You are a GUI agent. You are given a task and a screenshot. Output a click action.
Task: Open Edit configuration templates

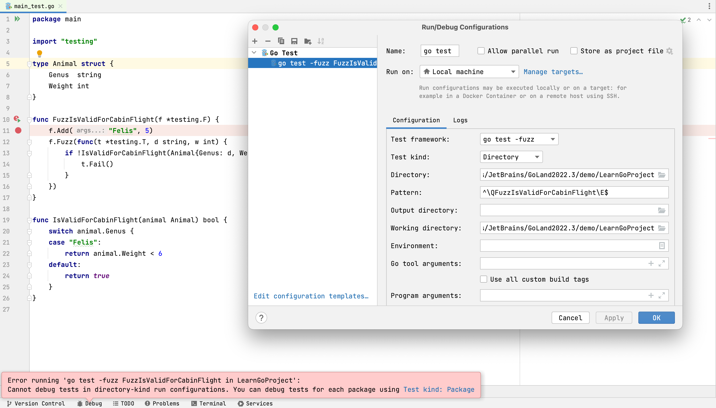click(x=311, y=296)
